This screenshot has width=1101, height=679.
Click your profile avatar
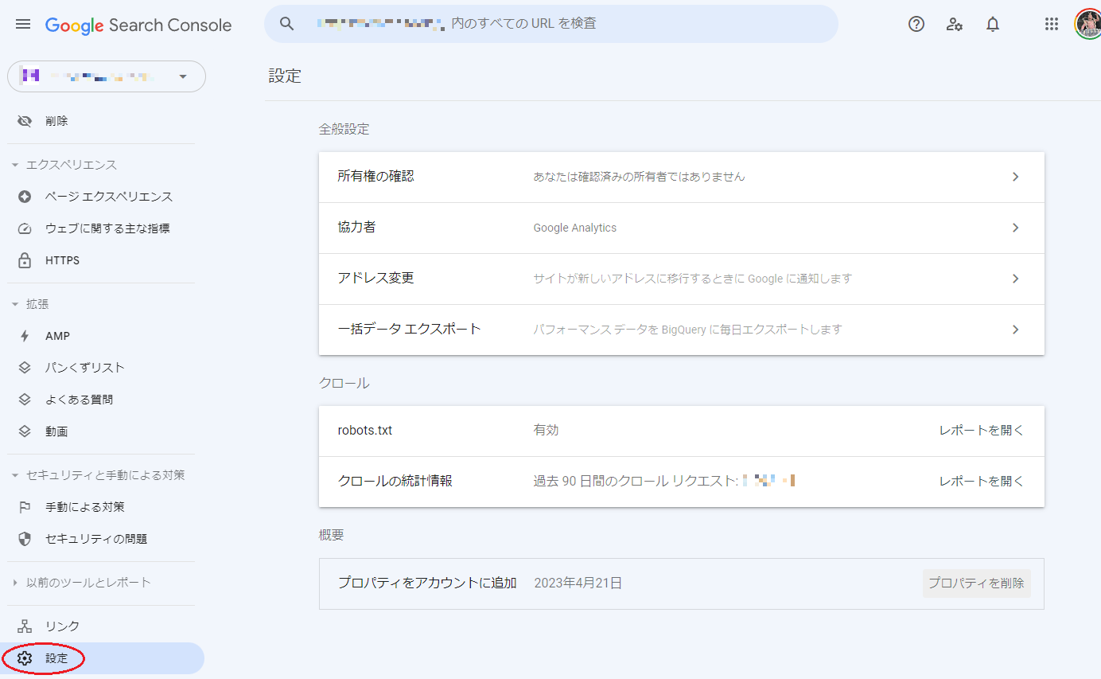[x=1087, y=23]
